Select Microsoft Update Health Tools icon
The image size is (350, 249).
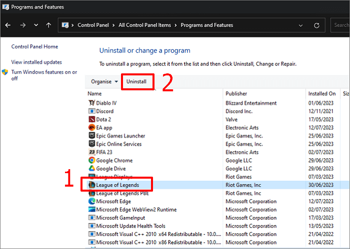point(91,226)
